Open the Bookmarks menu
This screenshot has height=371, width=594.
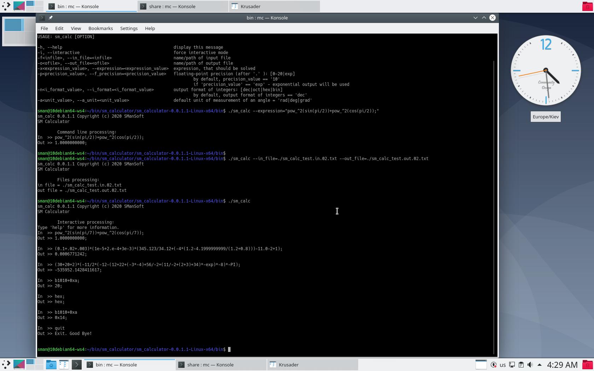(x=100, y=28)
